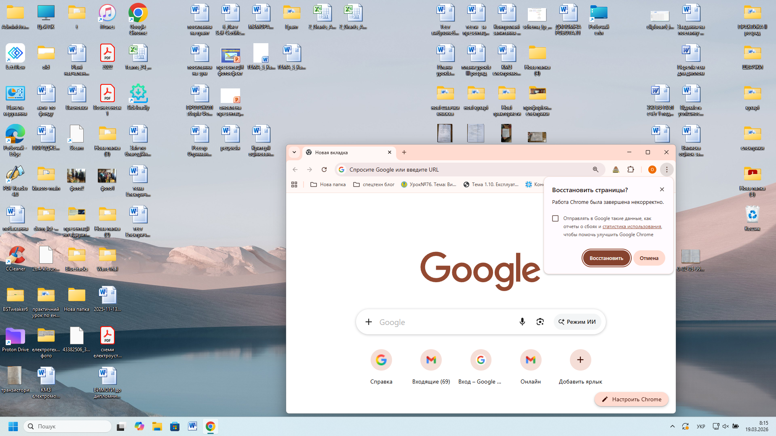Click the статистика использования link
Viewport: 776px width, 436px height.
coord(632,226)
